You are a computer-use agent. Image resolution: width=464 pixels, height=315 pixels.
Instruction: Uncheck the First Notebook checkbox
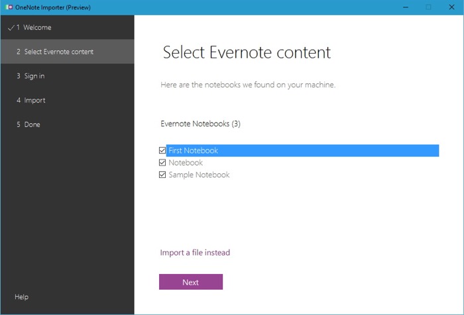pos(163,151)
